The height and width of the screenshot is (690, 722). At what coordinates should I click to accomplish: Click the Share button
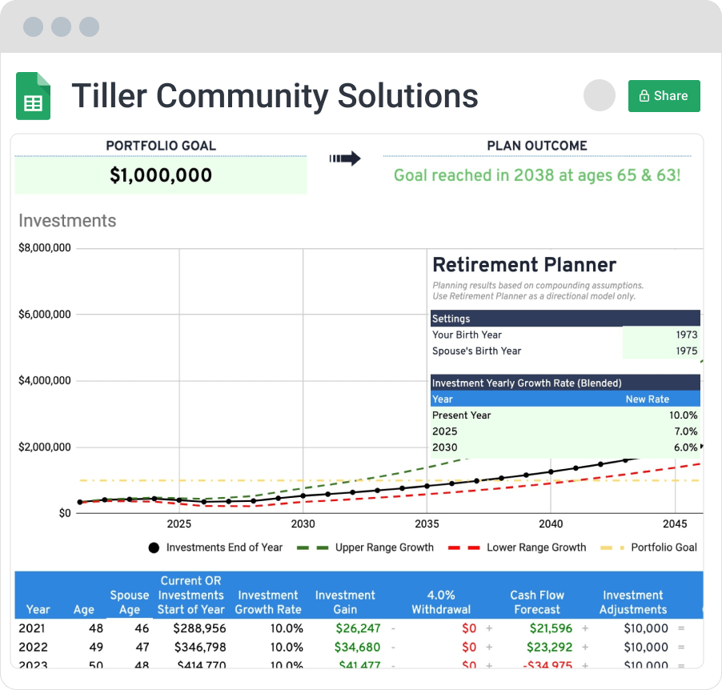664,96
